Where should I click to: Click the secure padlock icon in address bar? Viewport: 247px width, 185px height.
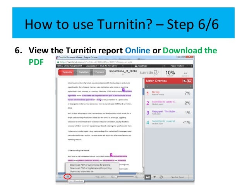point(58,62)
